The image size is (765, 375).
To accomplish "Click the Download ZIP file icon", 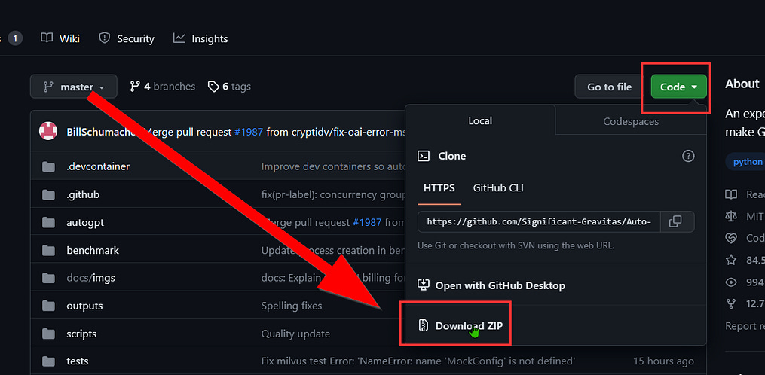I will point(424,326).
